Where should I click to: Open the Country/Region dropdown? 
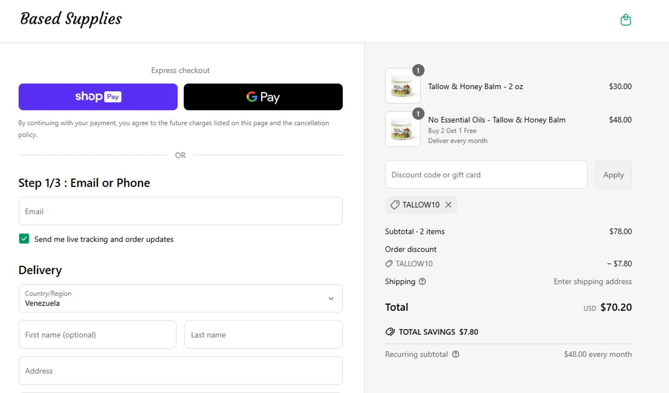(x=180, y=299)
